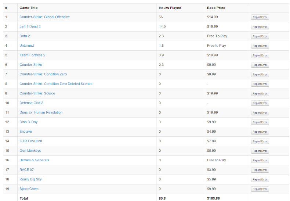Viewport: 290px width, 201px height.
Task: Open the Enclave game link
Action: pos(26,132)
